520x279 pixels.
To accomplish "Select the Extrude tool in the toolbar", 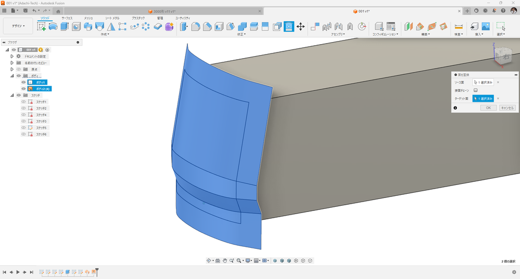I will click(x=65, y=26).
